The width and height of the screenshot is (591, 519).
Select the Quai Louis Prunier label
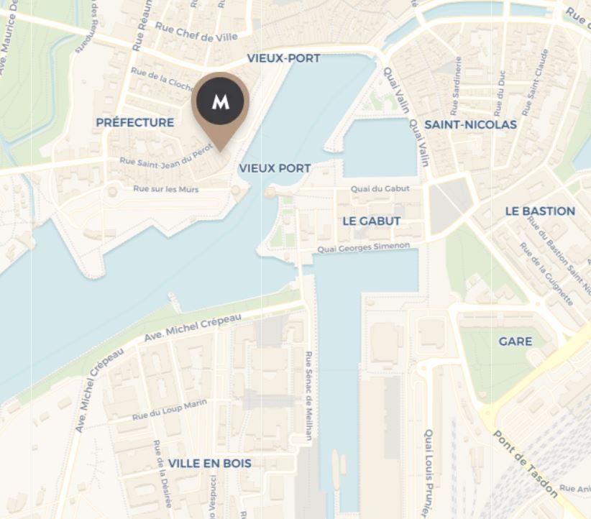pos(427,474)
